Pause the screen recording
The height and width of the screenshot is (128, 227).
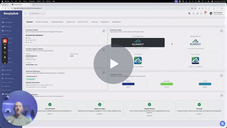[5, 48]
